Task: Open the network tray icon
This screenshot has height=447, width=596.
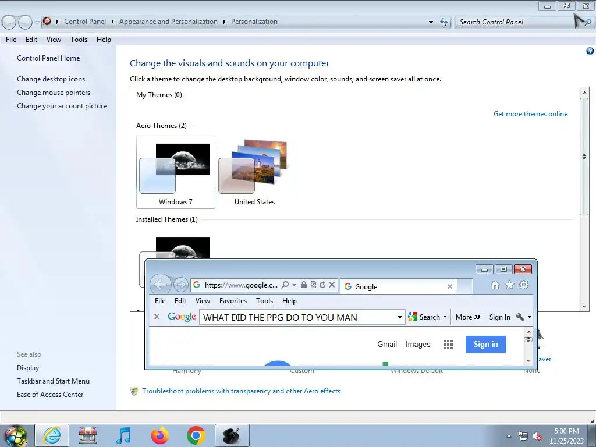Action: (523, 437)
